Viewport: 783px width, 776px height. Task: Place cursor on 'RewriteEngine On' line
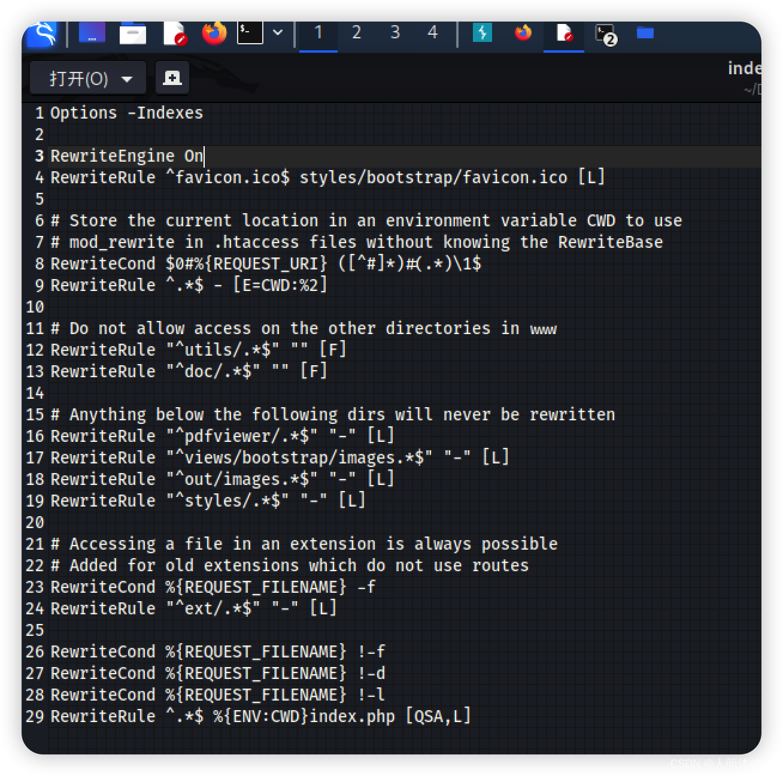(126, 156)
